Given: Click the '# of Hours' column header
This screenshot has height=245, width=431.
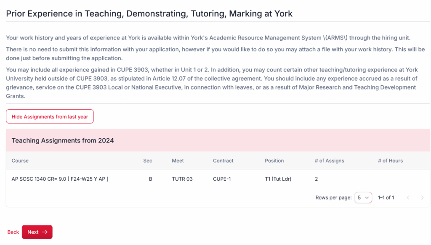Looking at the screenshot, I should [x=390, y=161].
